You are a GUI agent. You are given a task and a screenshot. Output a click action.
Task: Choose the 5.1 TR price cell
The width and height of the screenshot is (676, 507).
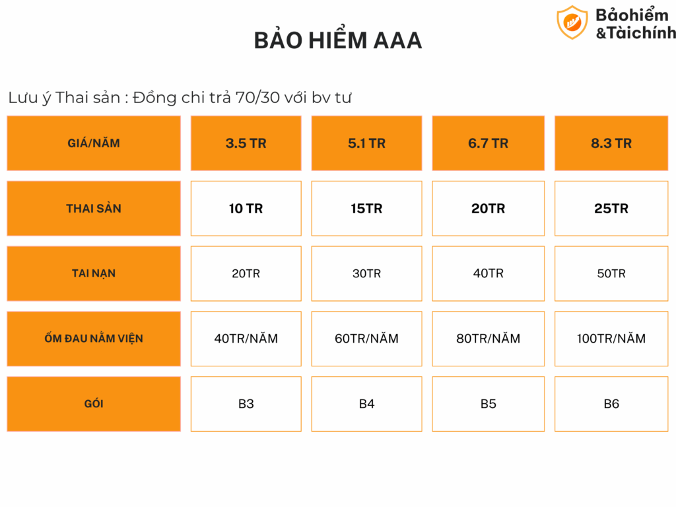click(366, 143)
